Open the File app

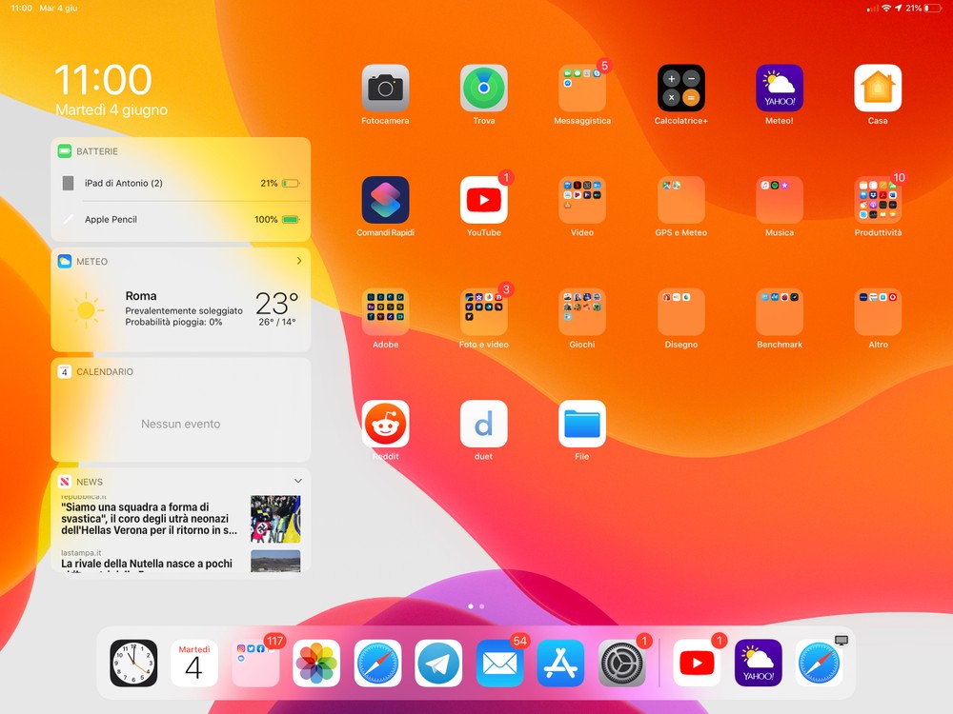(x=582, y=424)
